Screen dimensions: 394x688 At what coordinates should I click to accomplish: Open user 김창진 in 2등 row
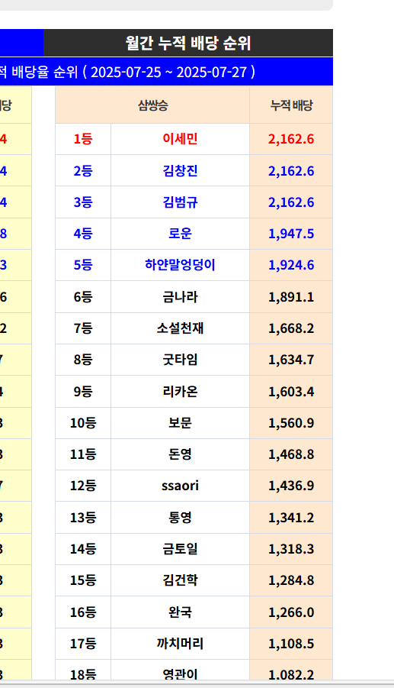pyautogui.click(x=180, y=171)
